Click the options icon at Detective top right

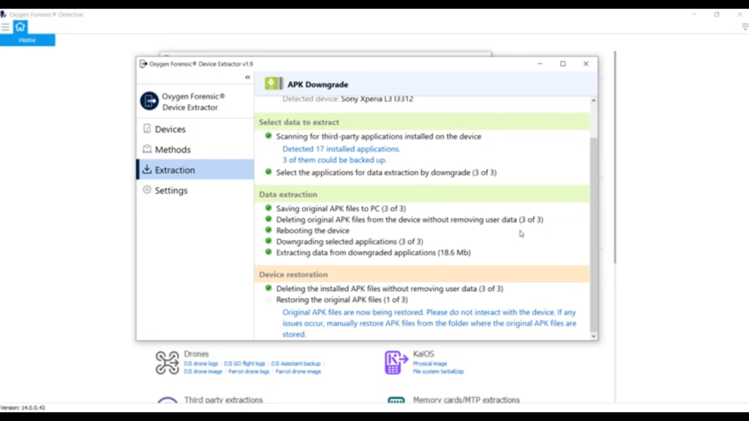[x=745, y=27]
